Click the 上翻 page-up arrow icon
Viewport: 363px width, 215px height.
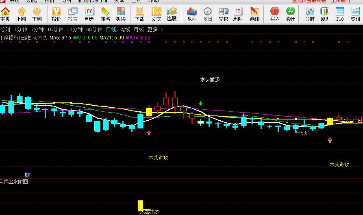point(21,14)
